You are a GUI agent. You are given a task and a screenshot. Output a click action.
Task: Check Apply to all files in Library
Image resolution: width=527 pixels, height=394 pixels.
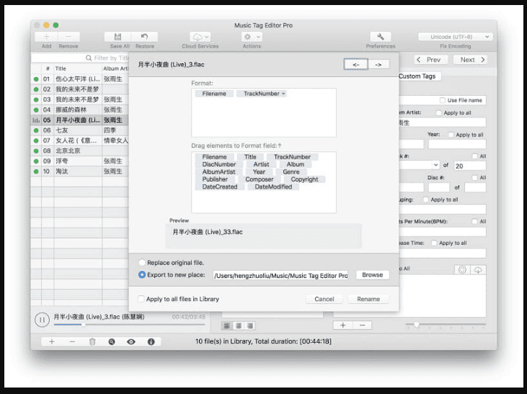coord(141,299)
